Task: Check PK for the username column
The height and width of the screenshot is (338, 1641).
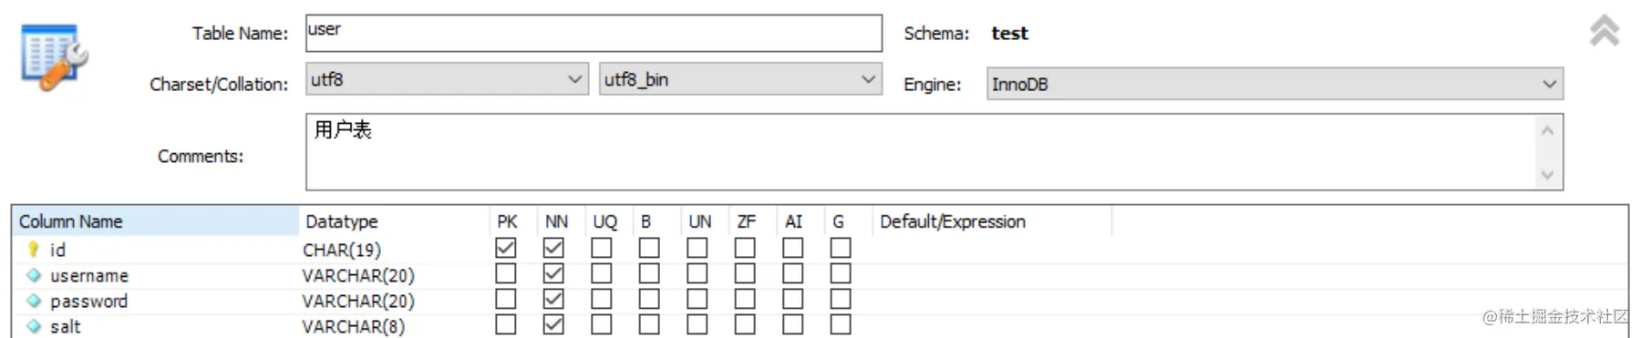Action: [506, 273]
